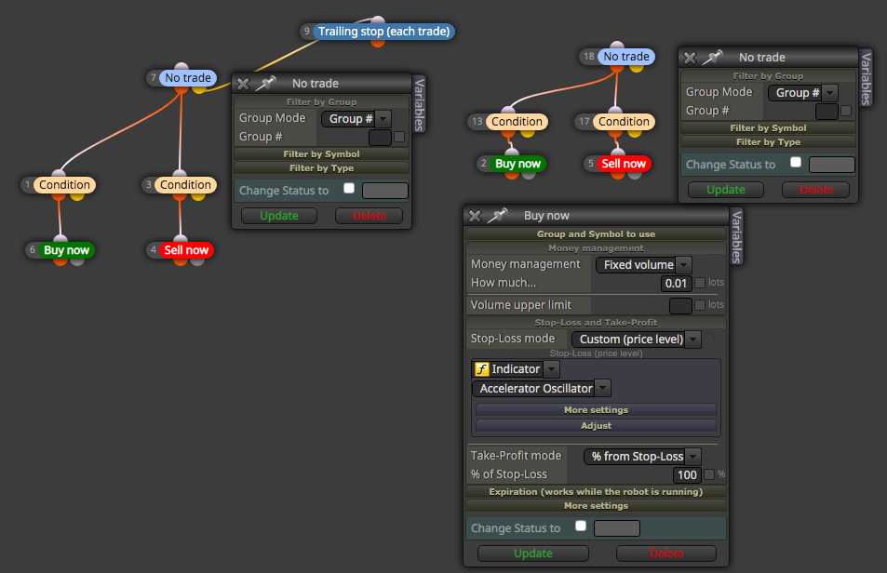Screen dimensions: 887x573
Task: Click Update in middle No trade panel
Action: coord(279,216)
